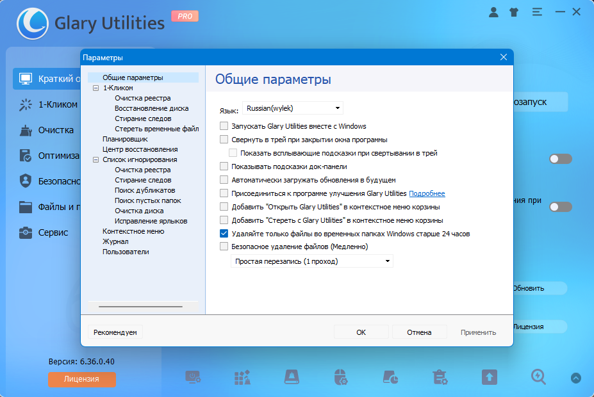This screenshot has width=594, height=397.
Task: Check Показать всплывающие подсказки при свертывании
Action: (233, 152)
